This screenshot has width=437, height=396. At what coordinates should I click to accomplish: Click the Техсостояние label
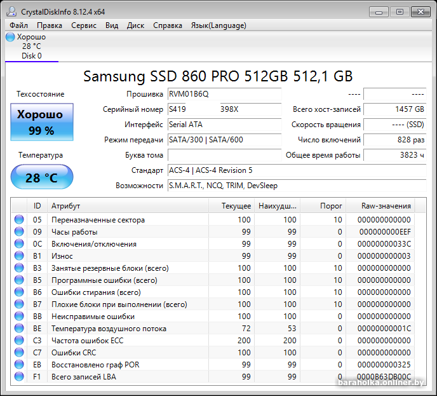(41, 94)
